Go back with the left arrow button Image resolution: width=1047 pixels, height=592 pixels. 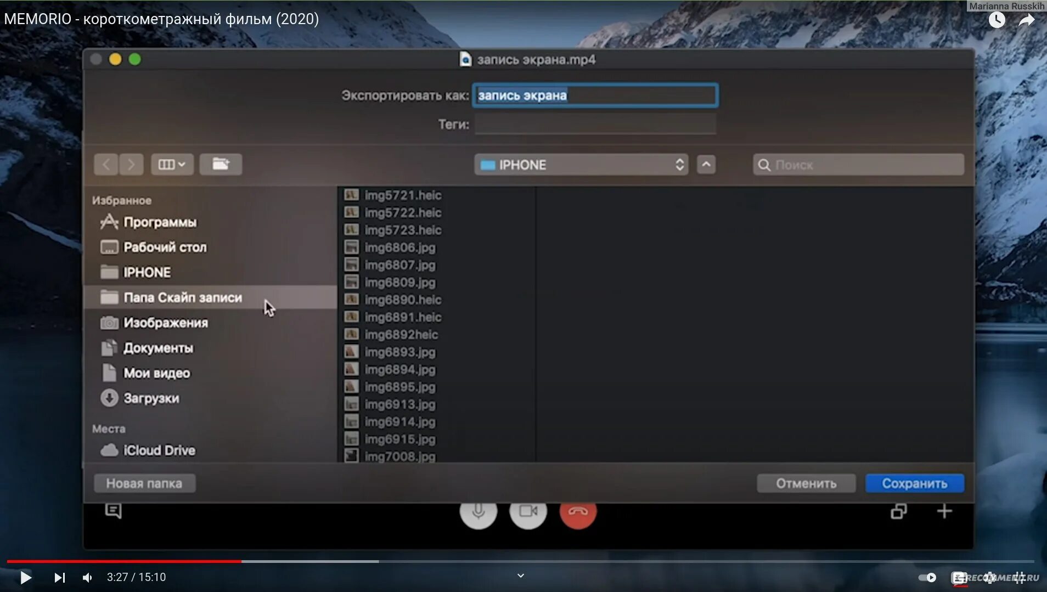point(106,165)
